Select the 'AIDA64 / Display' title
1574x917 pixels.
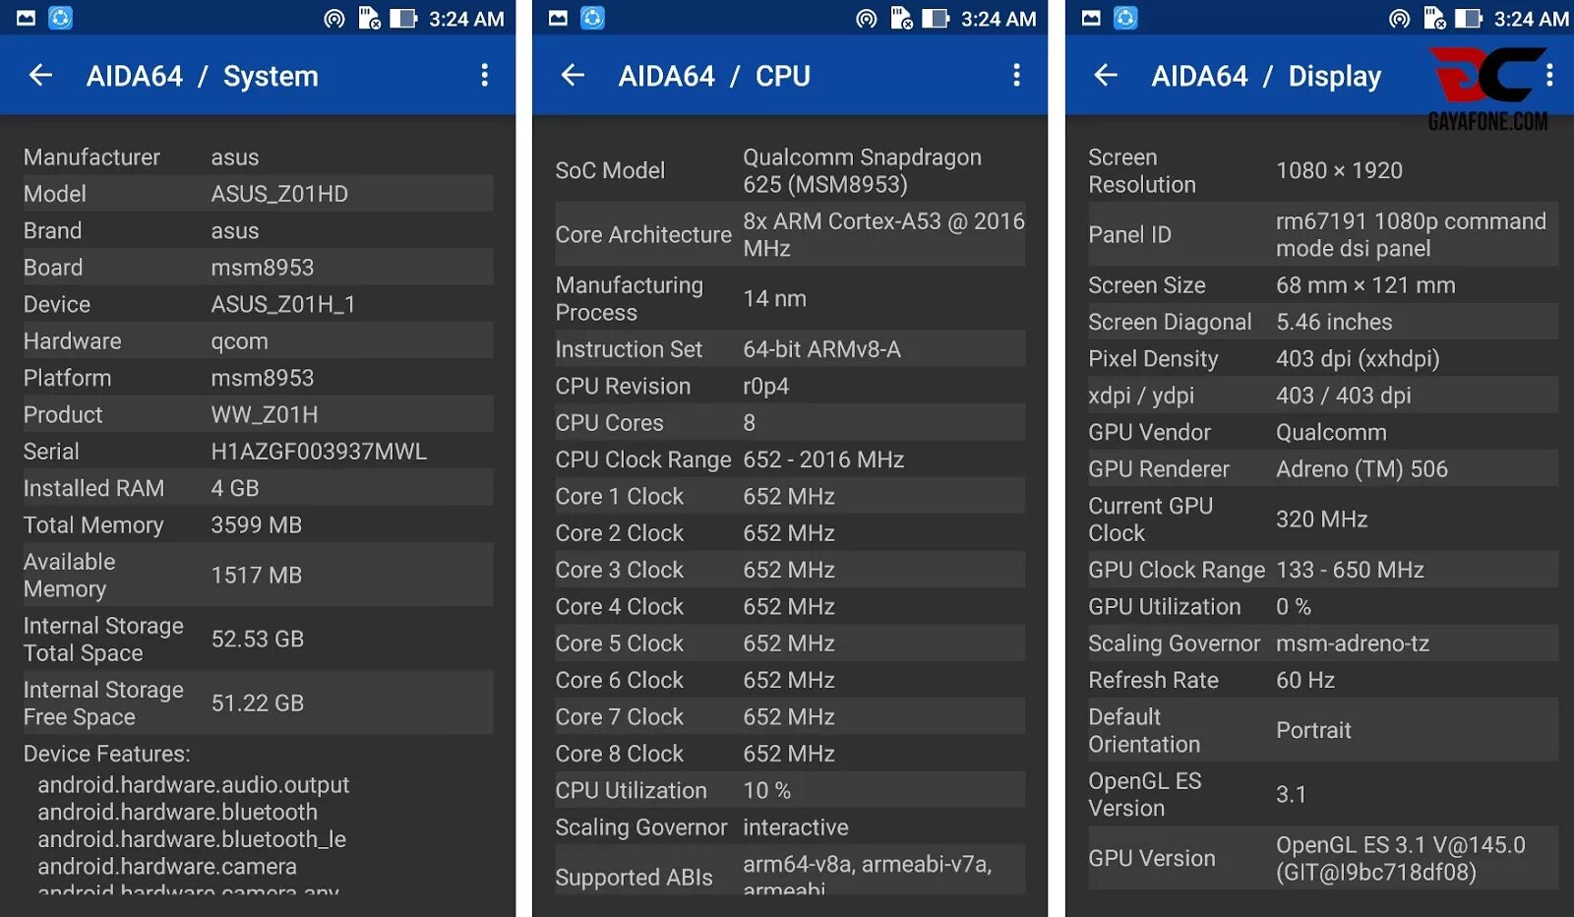pyautogui.click(x=1266, y=76)
